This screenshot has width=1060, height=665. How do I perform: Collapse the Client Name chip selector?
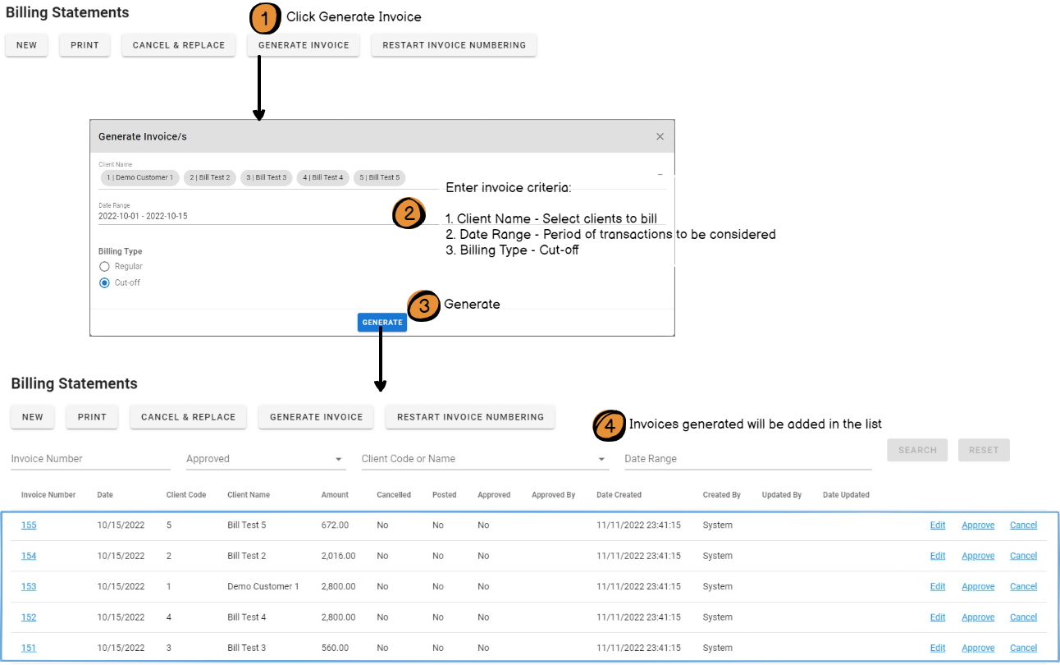(x=660, y=174)
